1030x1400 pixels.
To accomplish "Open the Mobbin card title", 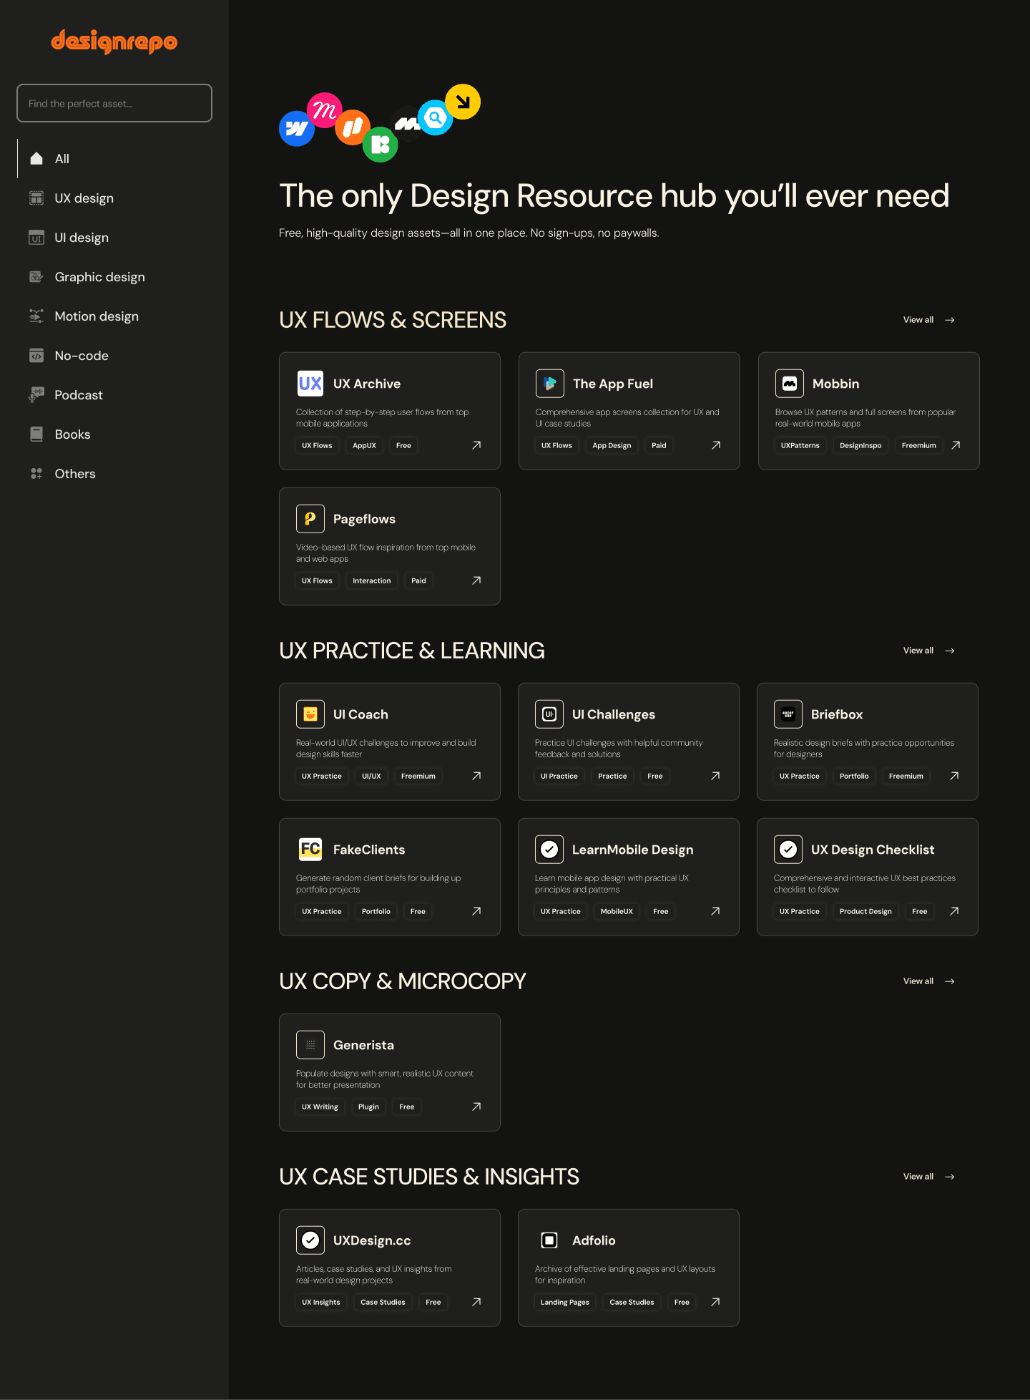I will pos(835,384).
